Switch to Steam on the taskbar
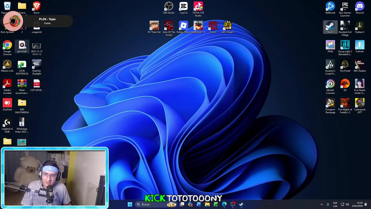The image size is (371, 209). coord(241,204)
